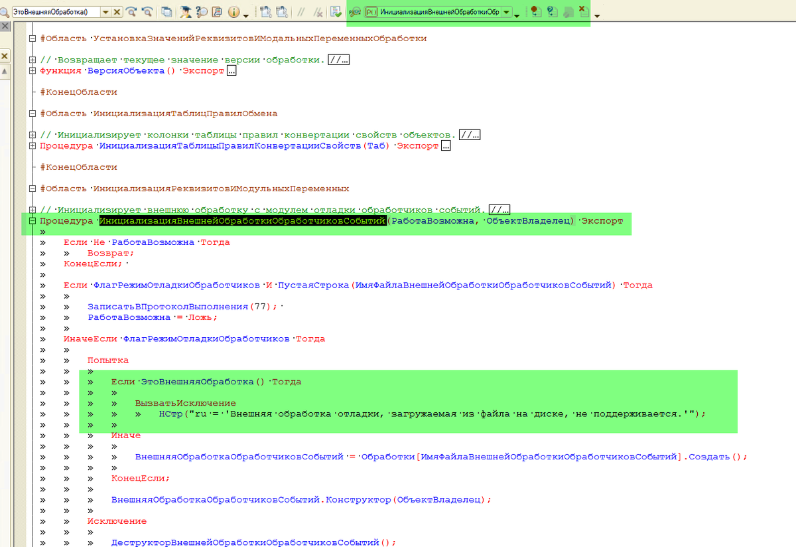Click the ellipsis box after (Таб) Экспорт
The height and width of the screenshot is (547, 796).
click(446, 146)
